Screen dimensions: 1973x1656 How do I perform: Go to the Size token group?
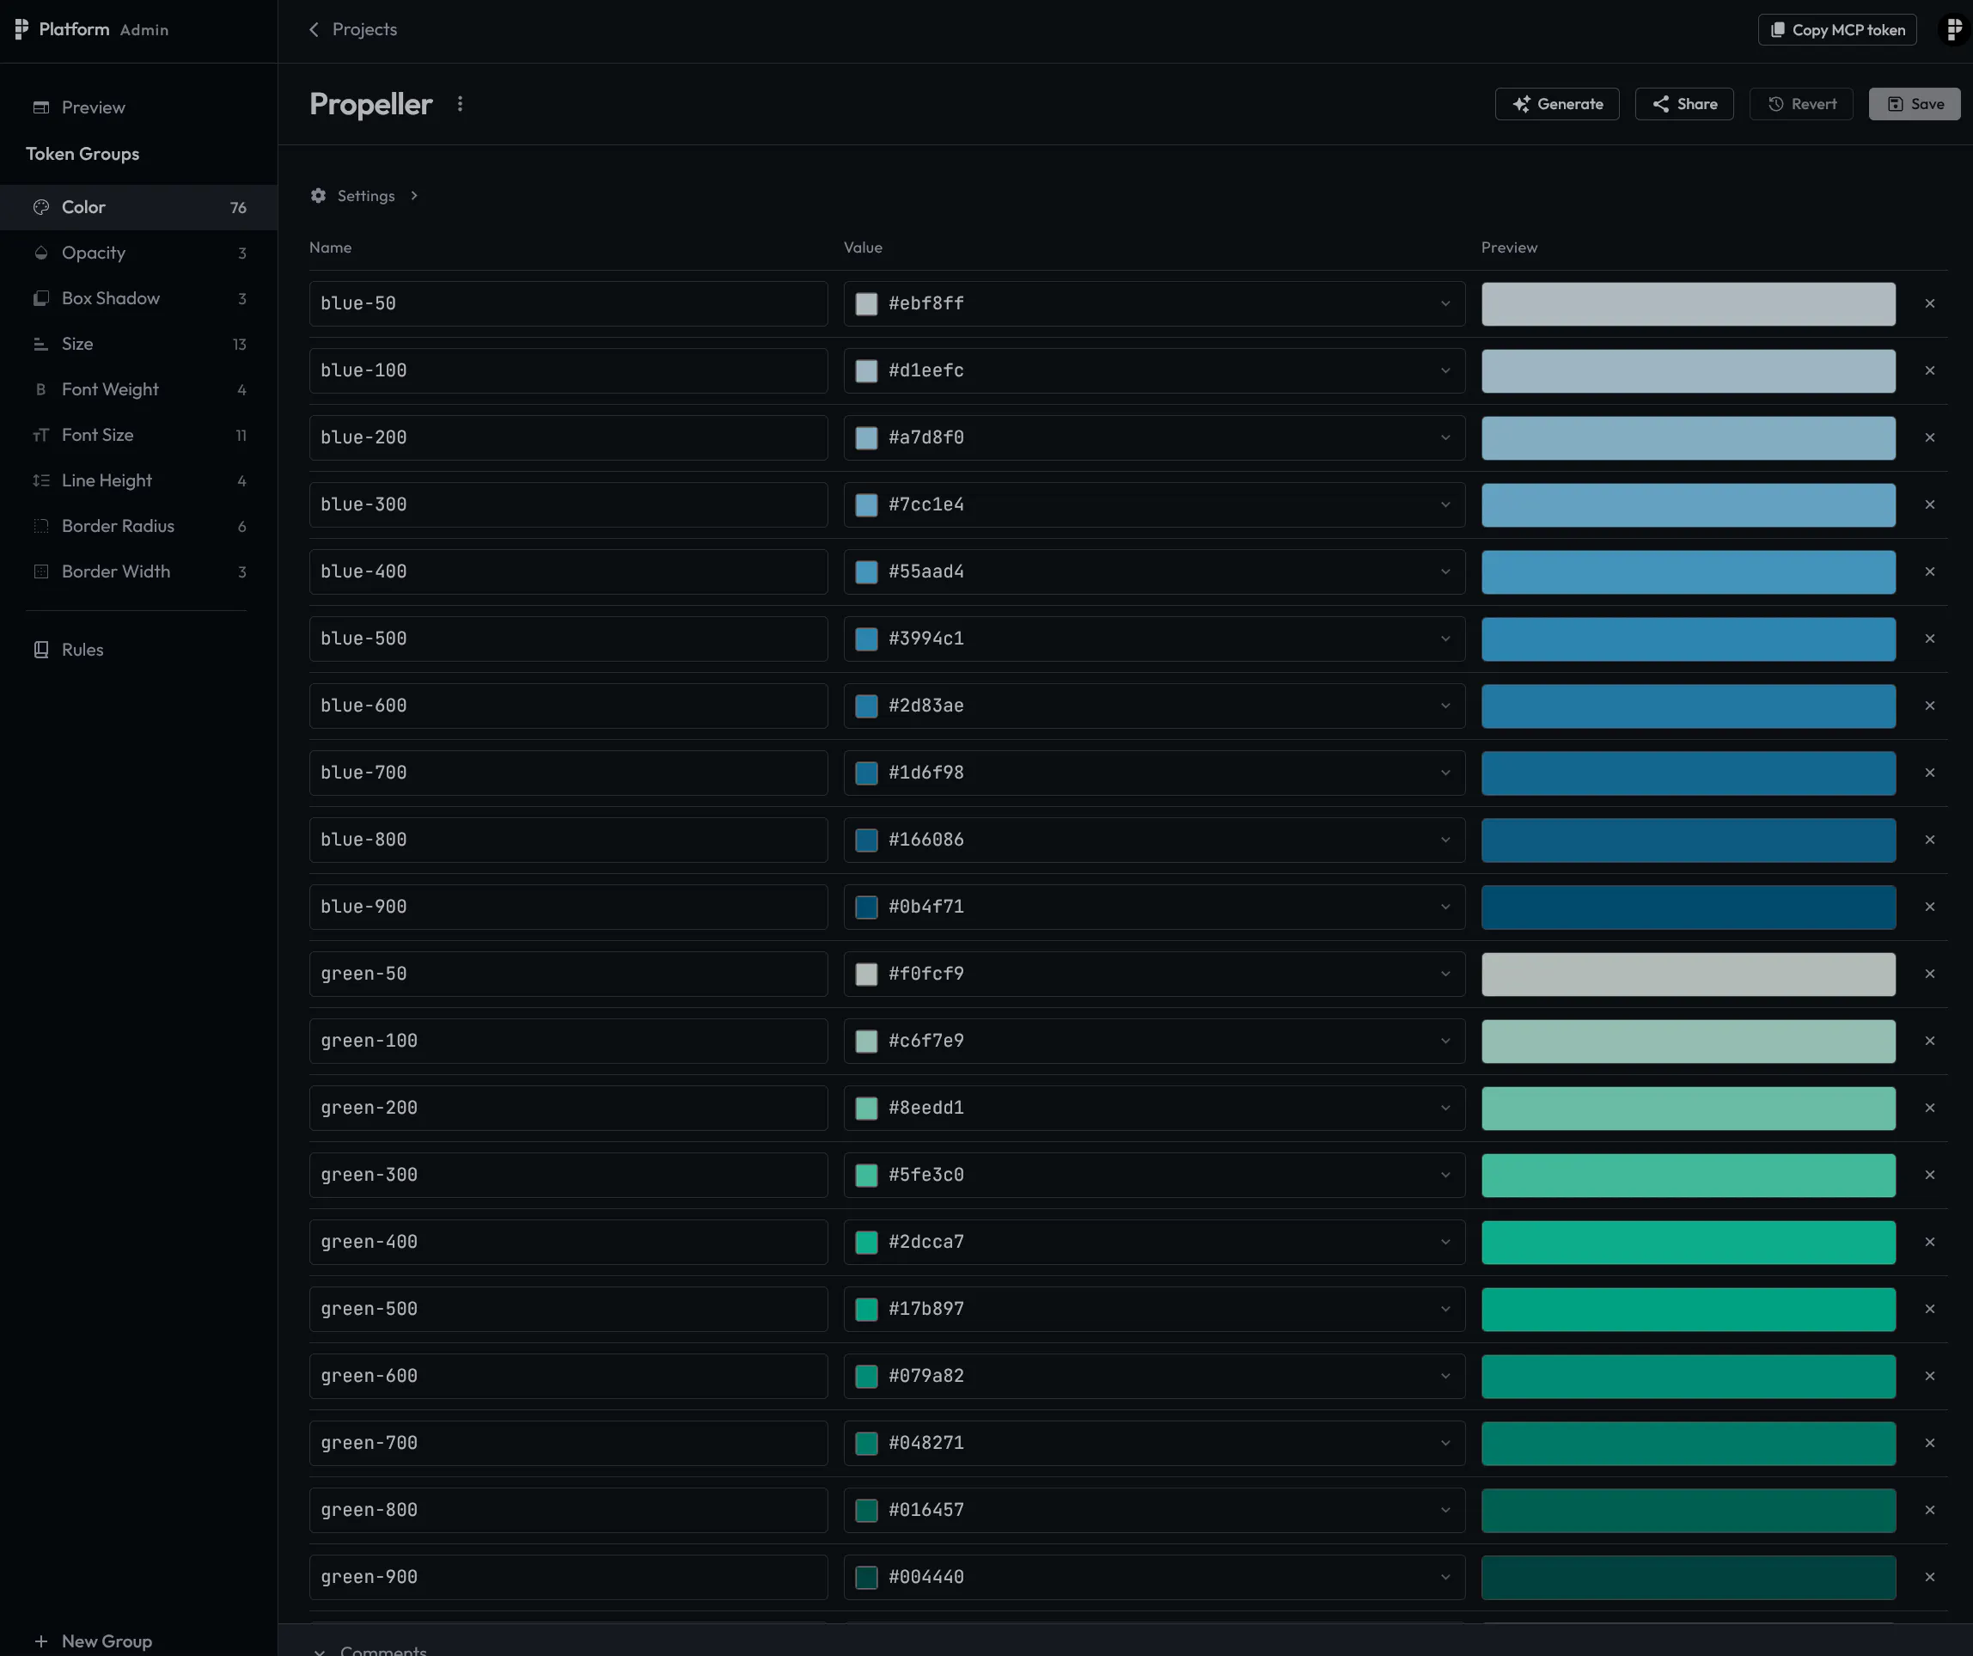tap(139, 344)
